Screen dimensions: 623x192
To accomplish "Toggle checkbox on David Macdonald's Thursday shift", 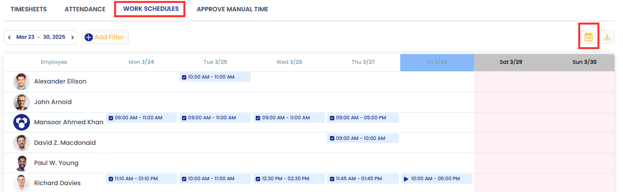I will pos(332,138).
